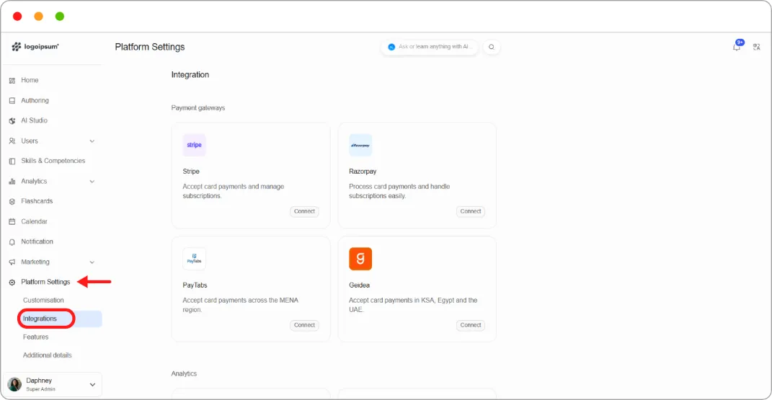Open Authoring in the sidebar
772x400 pixels.
(x=35, y=100)
